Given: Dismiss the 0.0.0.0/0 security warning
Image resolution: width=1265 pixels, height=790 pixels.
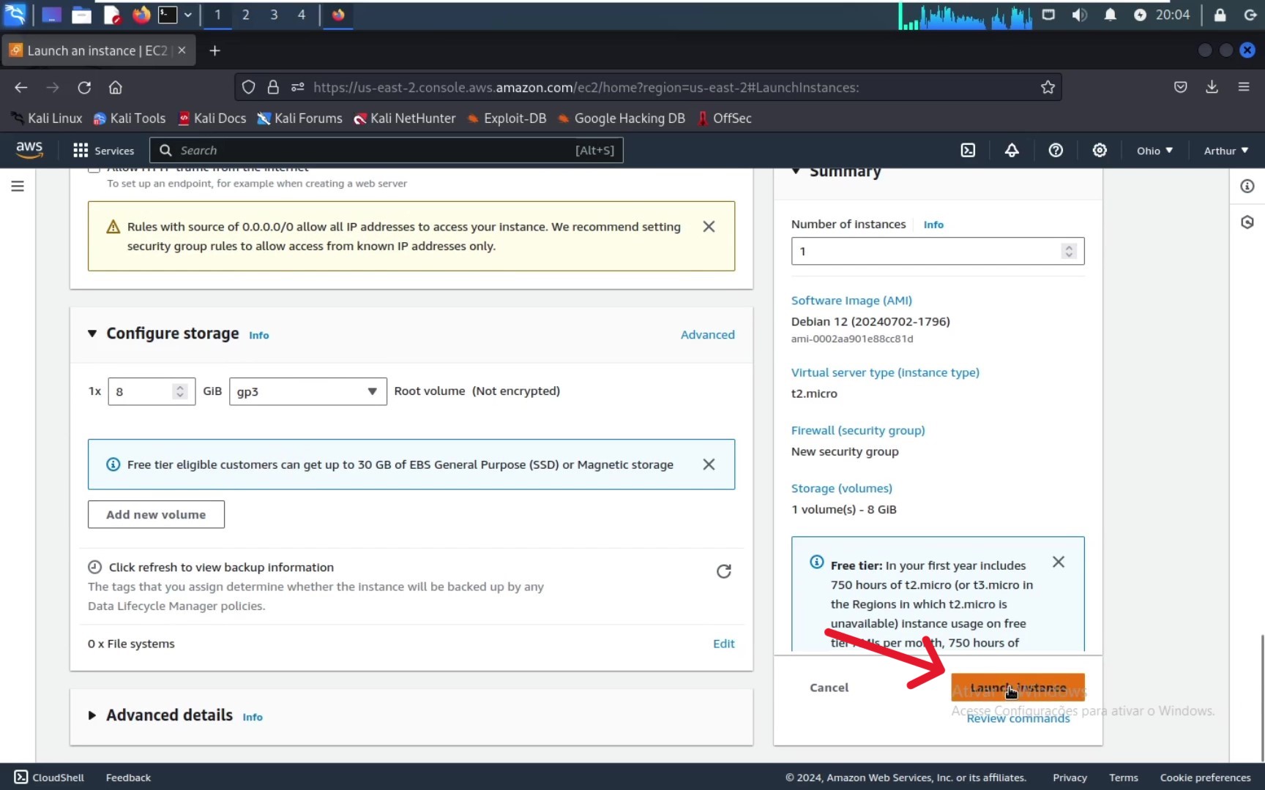Looking at the screenshot, I should point(709,227).
